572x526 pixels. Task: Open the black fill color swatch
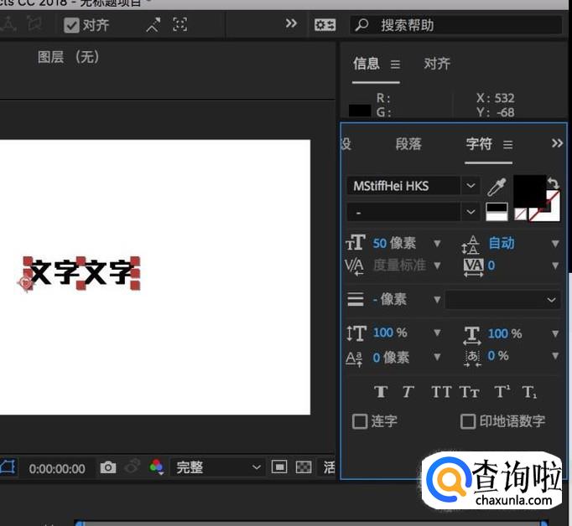528,190
